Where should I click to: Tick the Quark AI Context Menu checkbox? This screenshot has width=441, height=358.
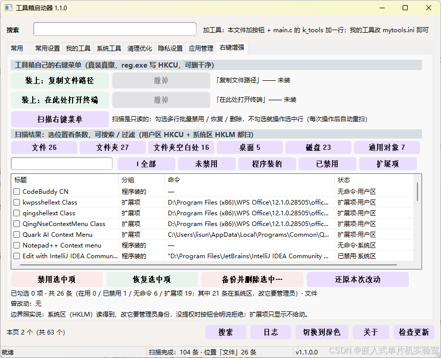click(16, 234)
